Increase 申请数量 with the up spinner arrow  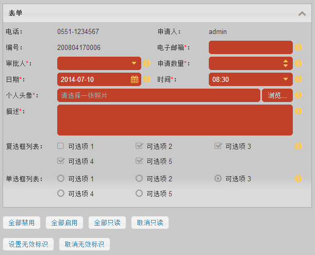(x=286, y=61)
